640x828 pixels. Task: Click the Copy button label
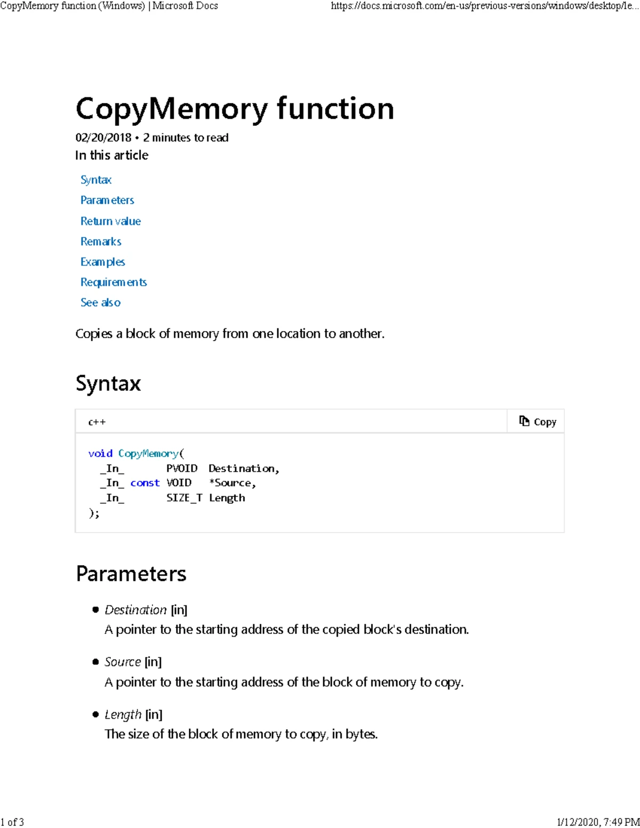click(x=545, y=422)
